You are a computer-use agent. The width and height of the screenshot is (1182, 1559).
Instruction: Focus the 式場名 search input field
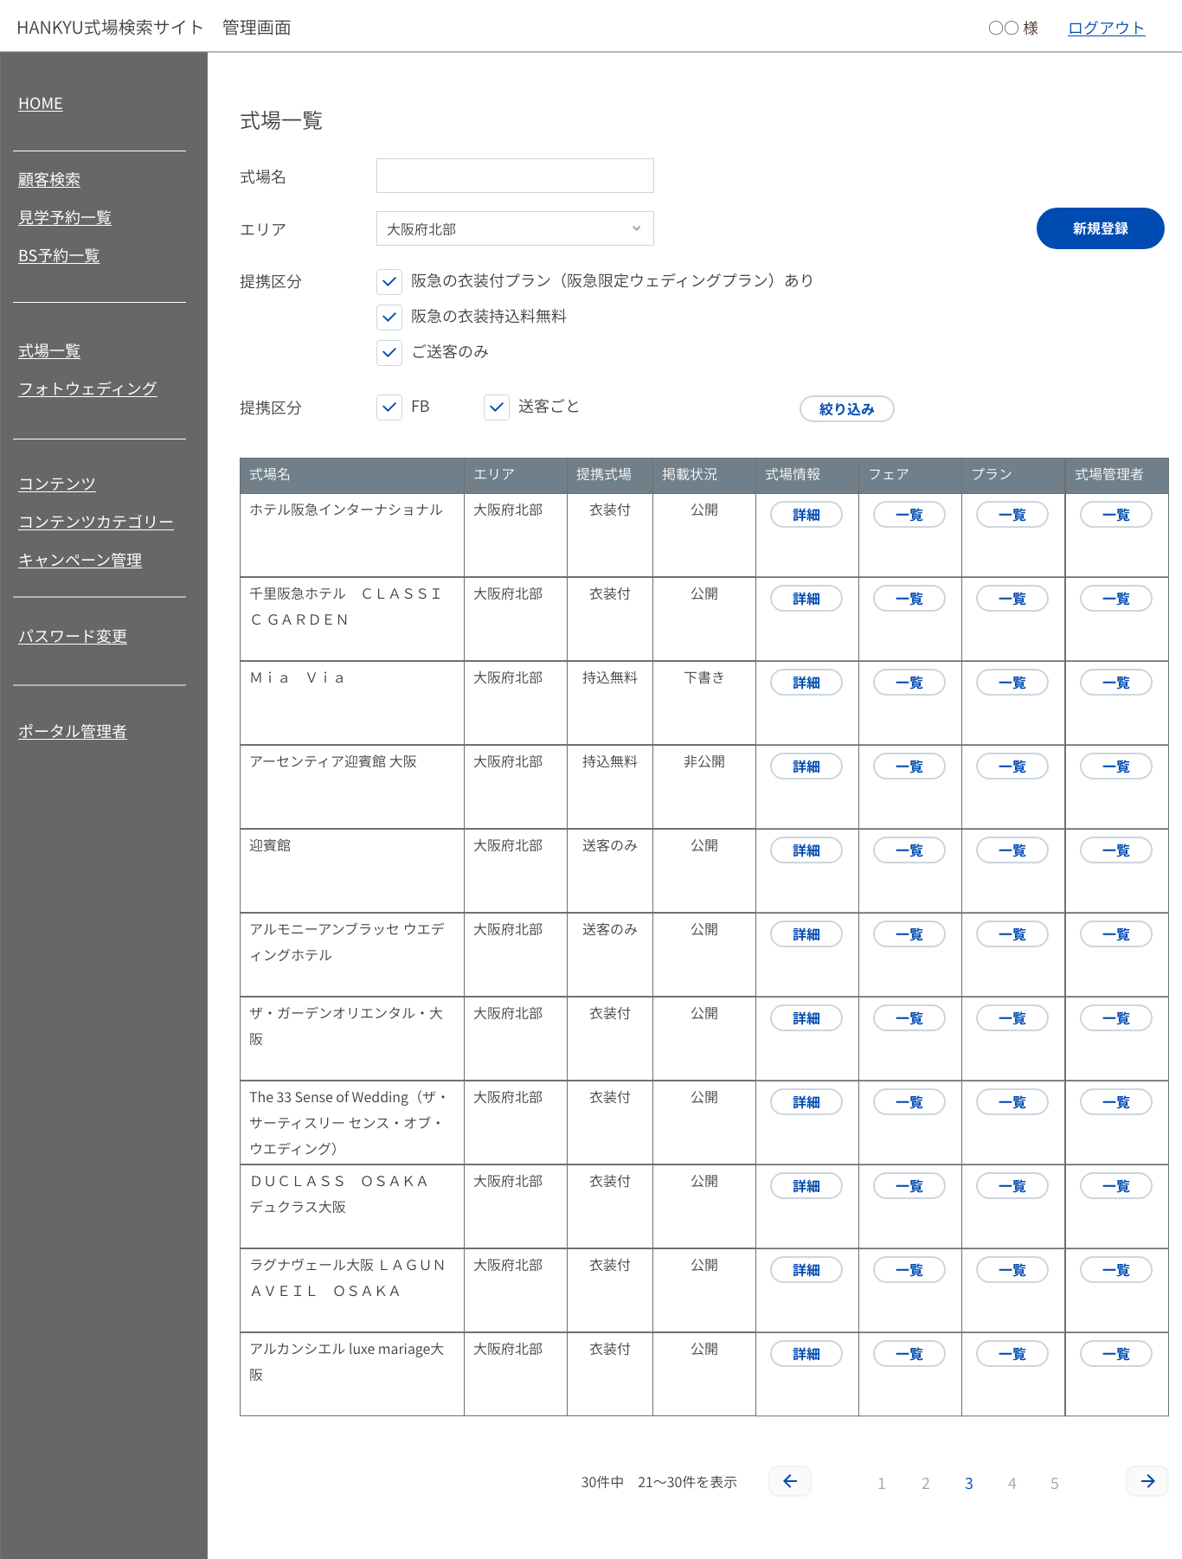515,176
